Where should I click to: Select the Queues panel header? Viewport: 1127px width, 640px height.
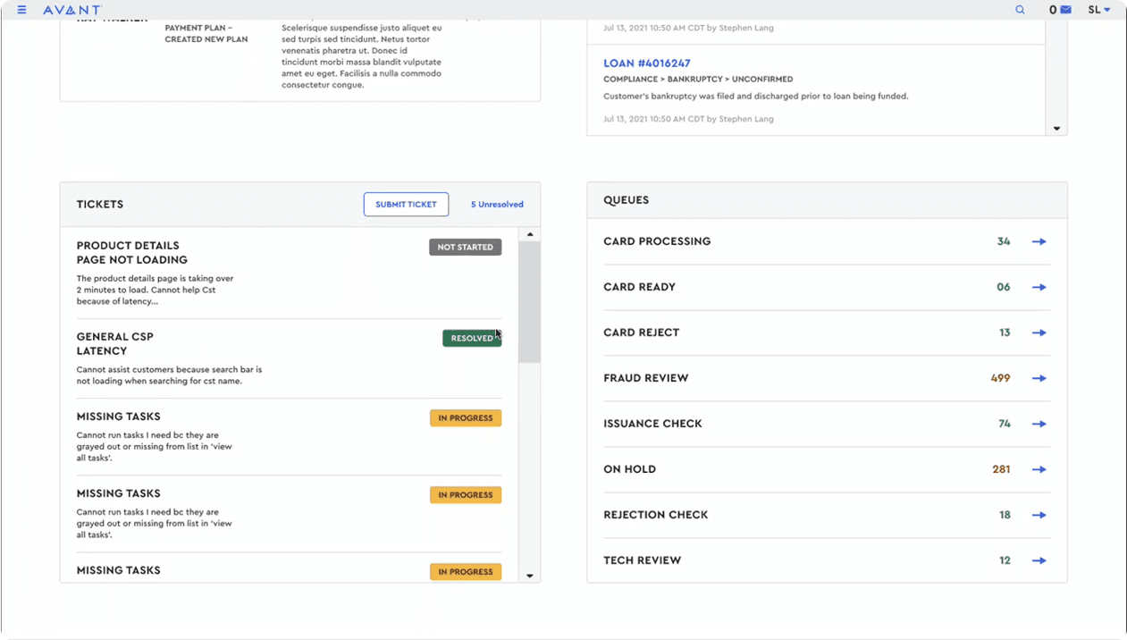point(625,199)
